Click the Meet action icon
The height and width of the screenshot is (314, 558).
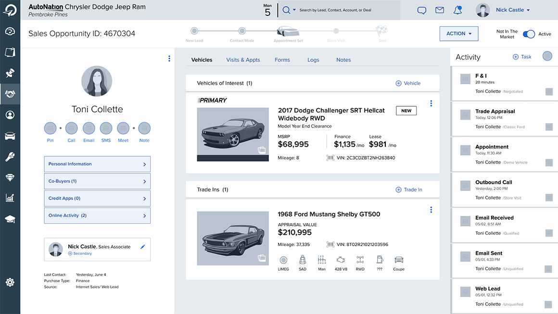click(x=123, y=128)
